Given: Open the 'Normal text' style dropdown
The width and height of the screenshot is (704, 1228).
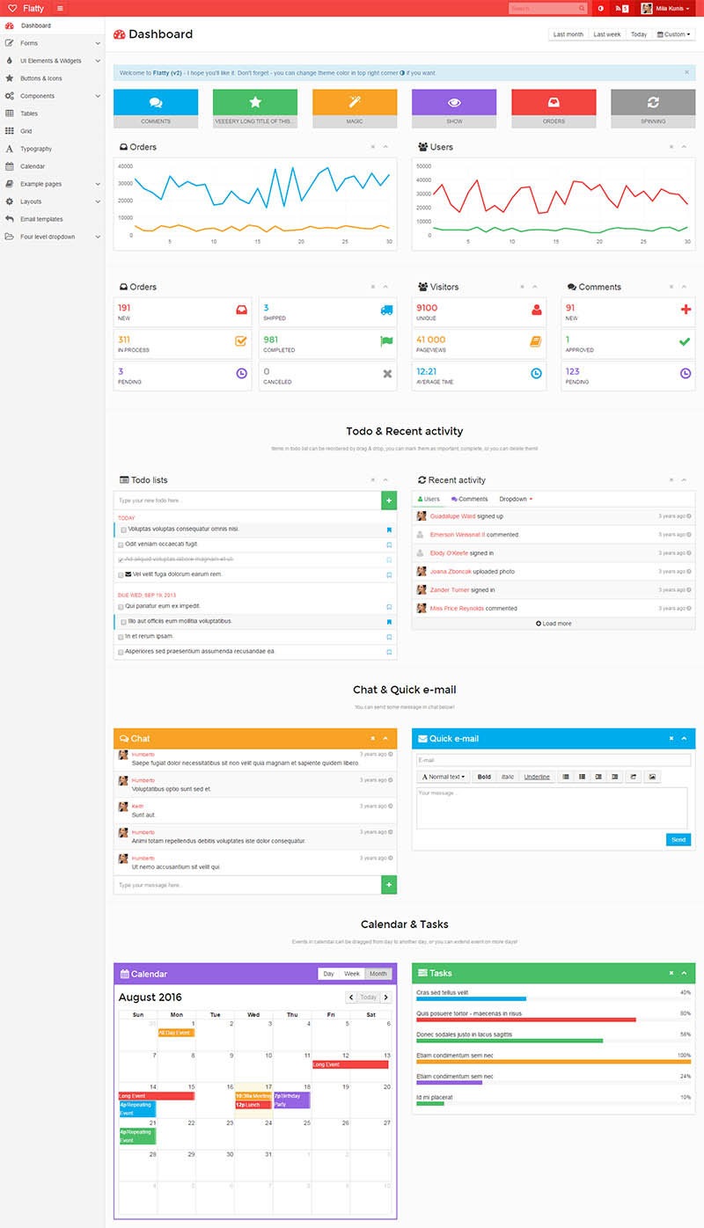Looking at the screenshot, I should pos(444,777).
